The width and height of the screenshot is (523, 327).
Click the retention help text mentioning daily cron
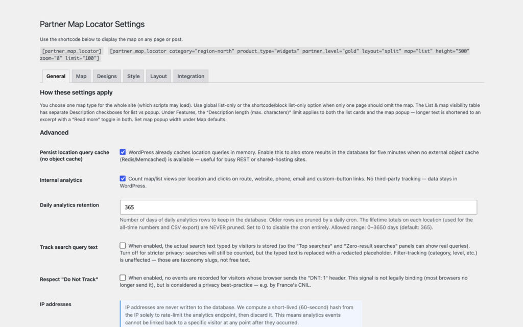pos(296,224)
